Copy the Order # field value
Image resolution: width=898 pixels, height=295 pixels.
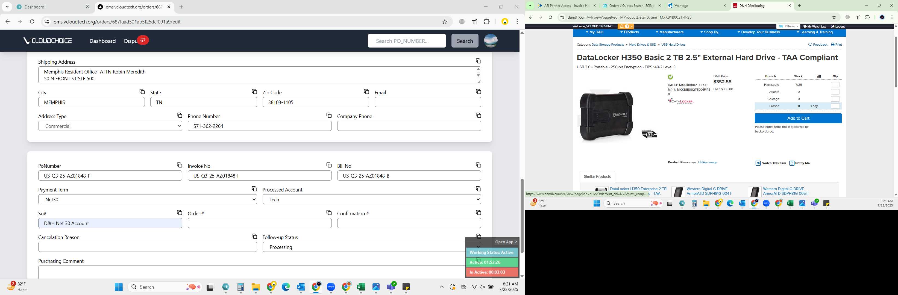pos(329,213)
